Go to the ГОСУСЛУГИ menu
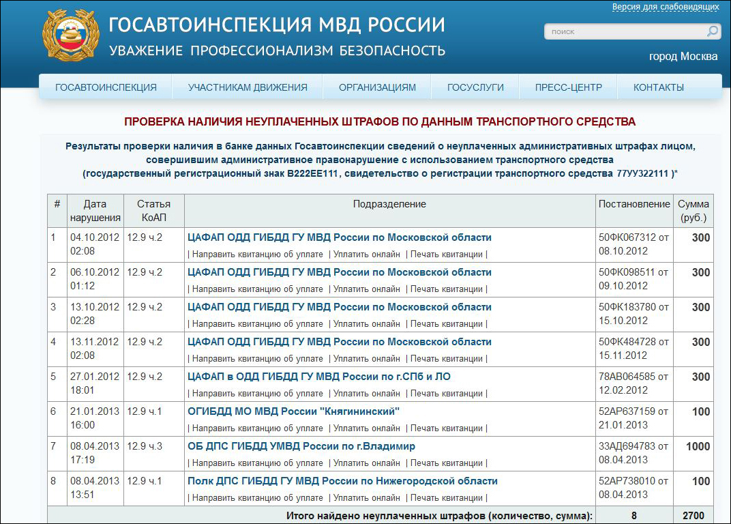731x524 pixels. tap(475, 87)
